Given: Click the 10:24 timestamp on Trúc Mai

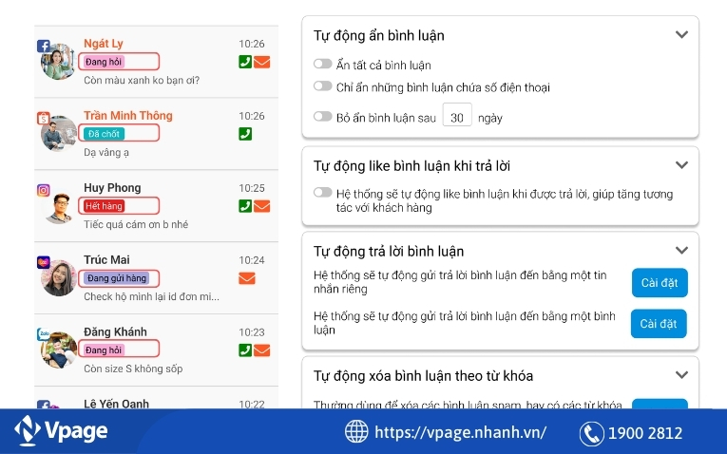Looking at the screenshot, I should 251,260.
